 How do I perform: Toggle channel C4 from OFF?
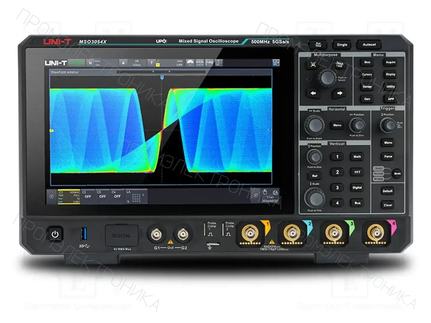coord(117,196)
